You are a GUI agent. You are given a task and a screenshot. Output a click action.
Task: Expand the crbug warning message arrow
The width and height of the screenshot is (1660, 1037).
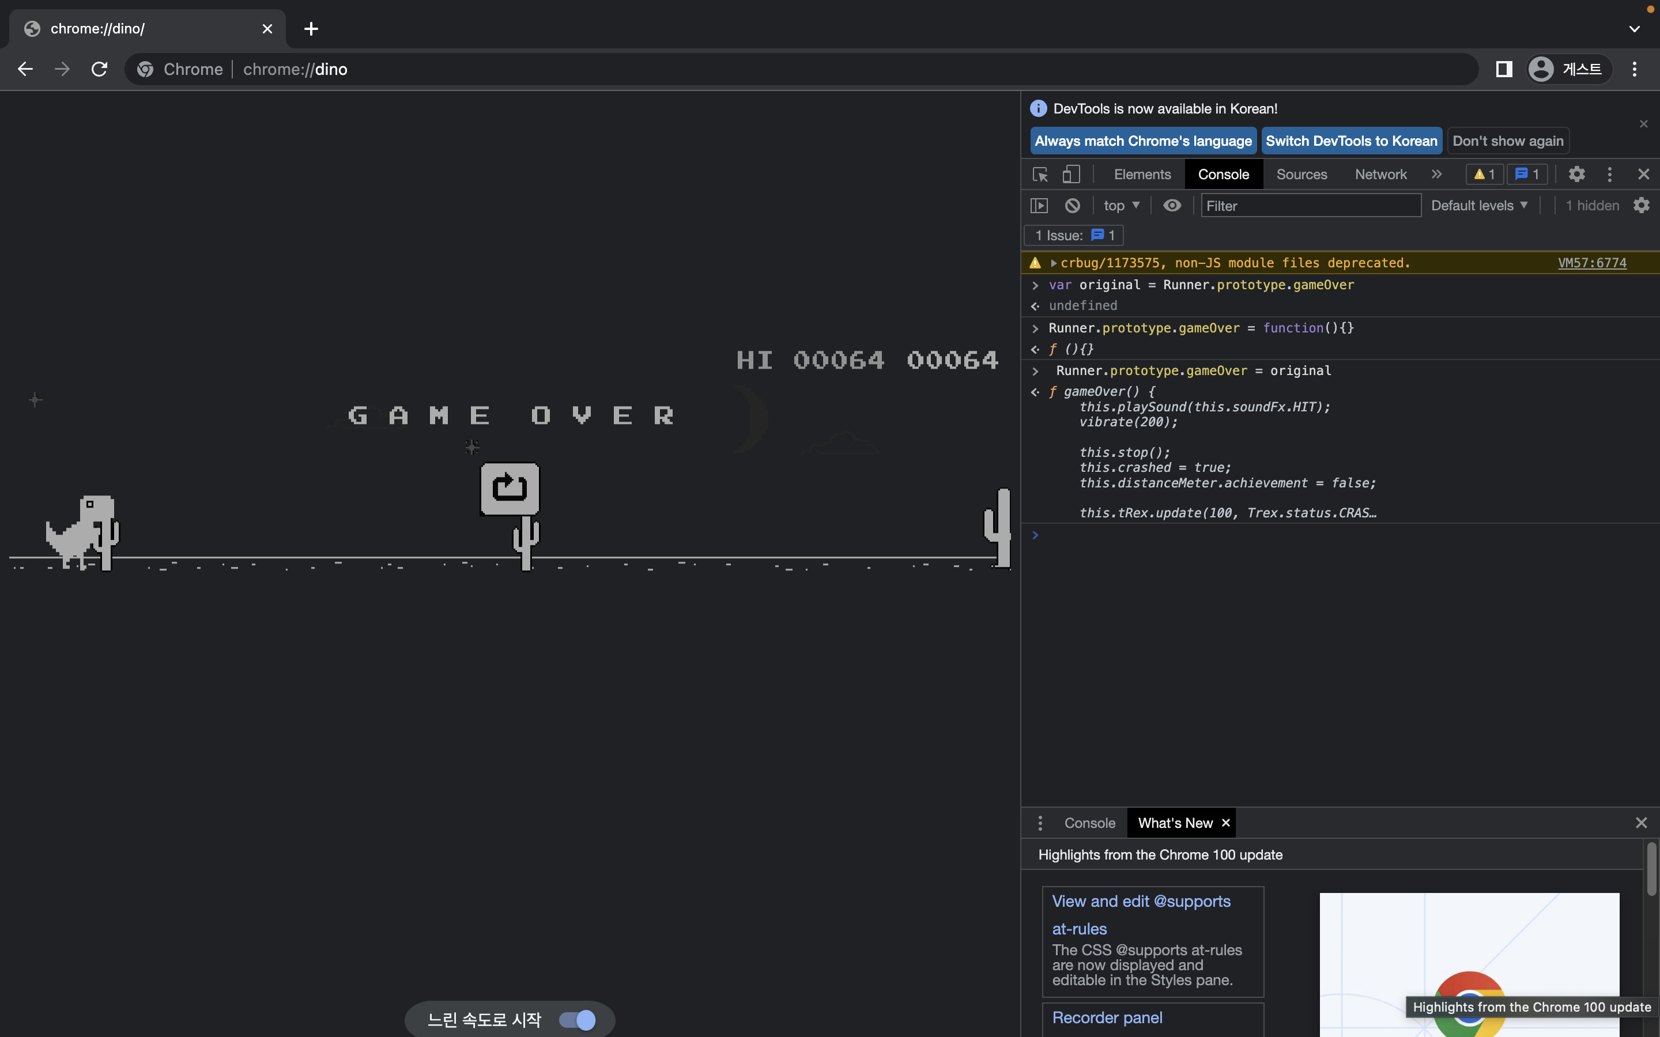click(x=1054, y=263)
